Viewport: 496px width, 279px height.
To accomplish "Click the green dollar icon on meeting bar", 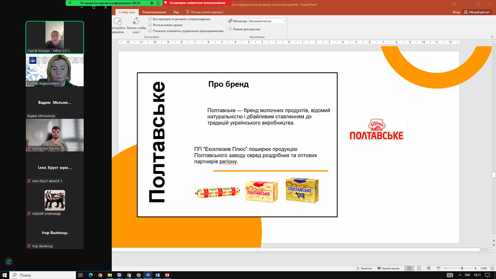I will point(158,3).
